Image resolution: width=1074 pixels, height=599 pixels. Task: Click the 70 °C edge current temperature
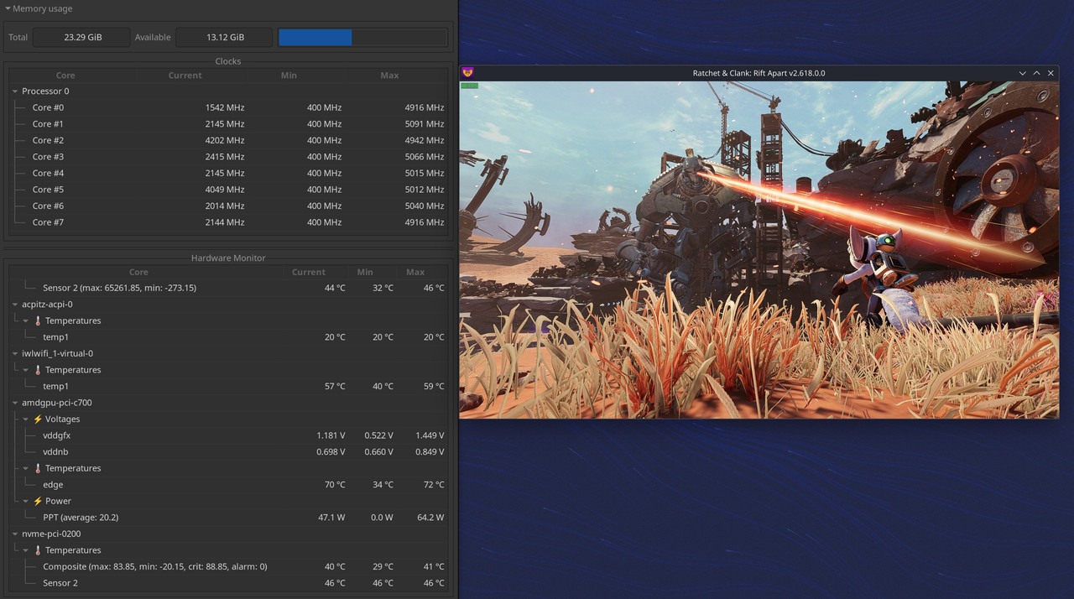click(x=335, y=485)
